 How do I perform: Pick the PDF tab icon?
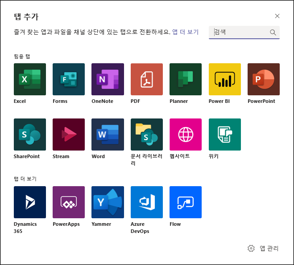click(x=147, y=79)
